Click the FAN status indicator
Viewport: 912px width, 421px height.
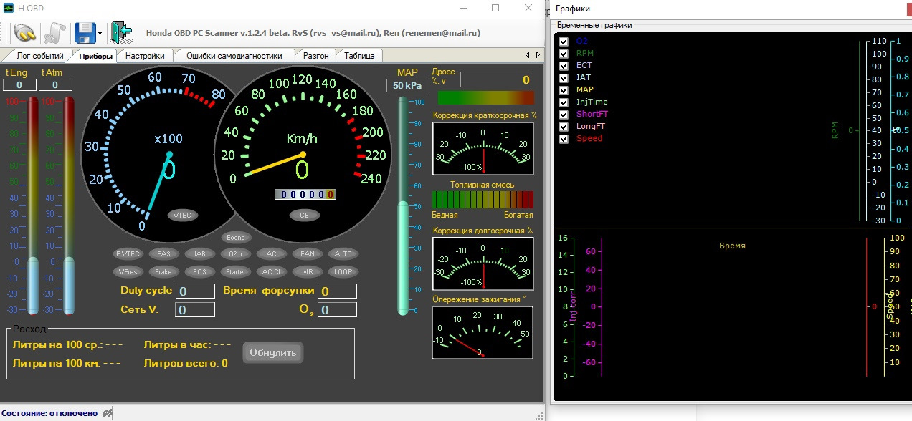307,253
